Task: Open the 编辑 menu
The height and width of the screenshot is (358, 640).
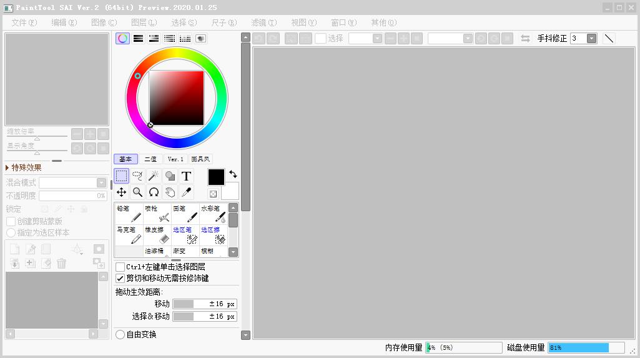Action: tap(64, 22)
